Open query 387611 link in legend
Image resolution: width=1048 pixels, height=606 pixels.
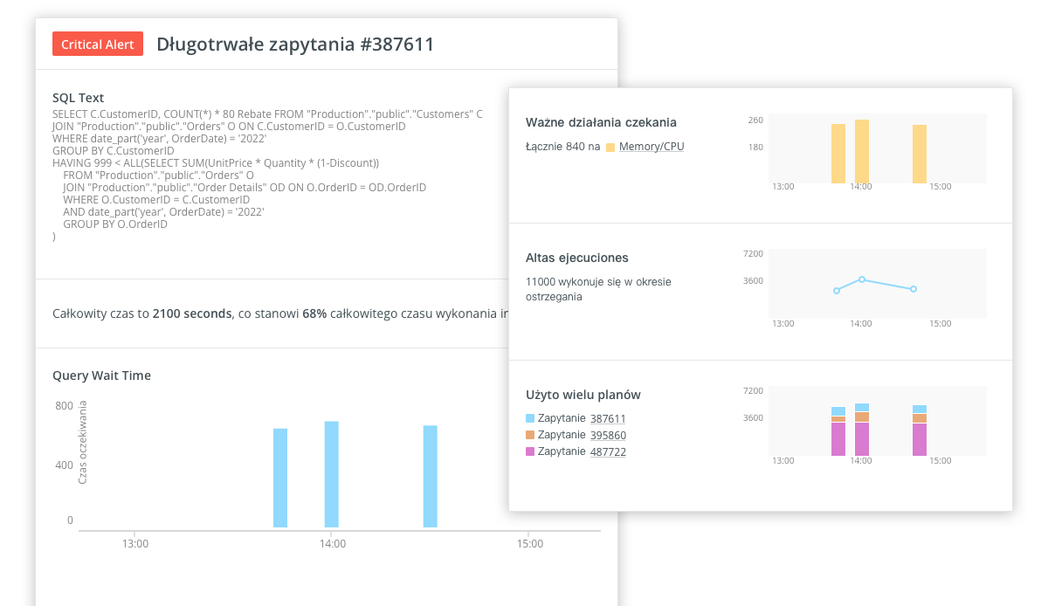(x=608, y=419)
